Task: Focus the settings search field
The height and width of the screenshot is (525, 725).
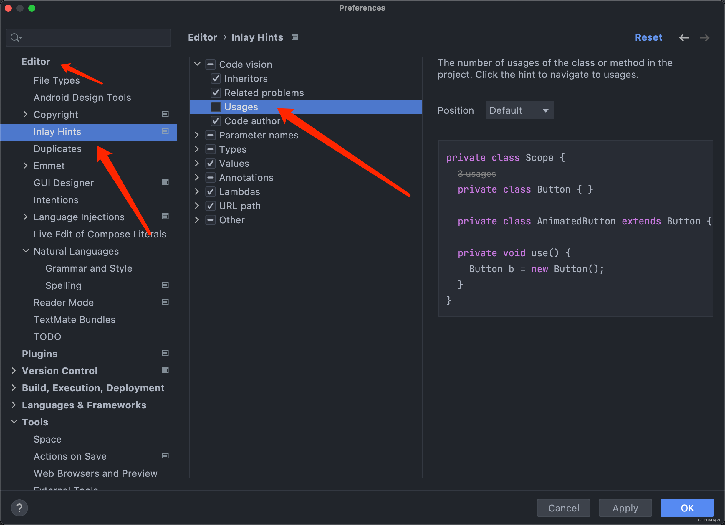Action: tap(88, 38)
